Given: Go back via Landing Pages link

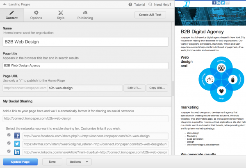Looking at the screenshot, I should pyautogui.click(x=19, y=5).
